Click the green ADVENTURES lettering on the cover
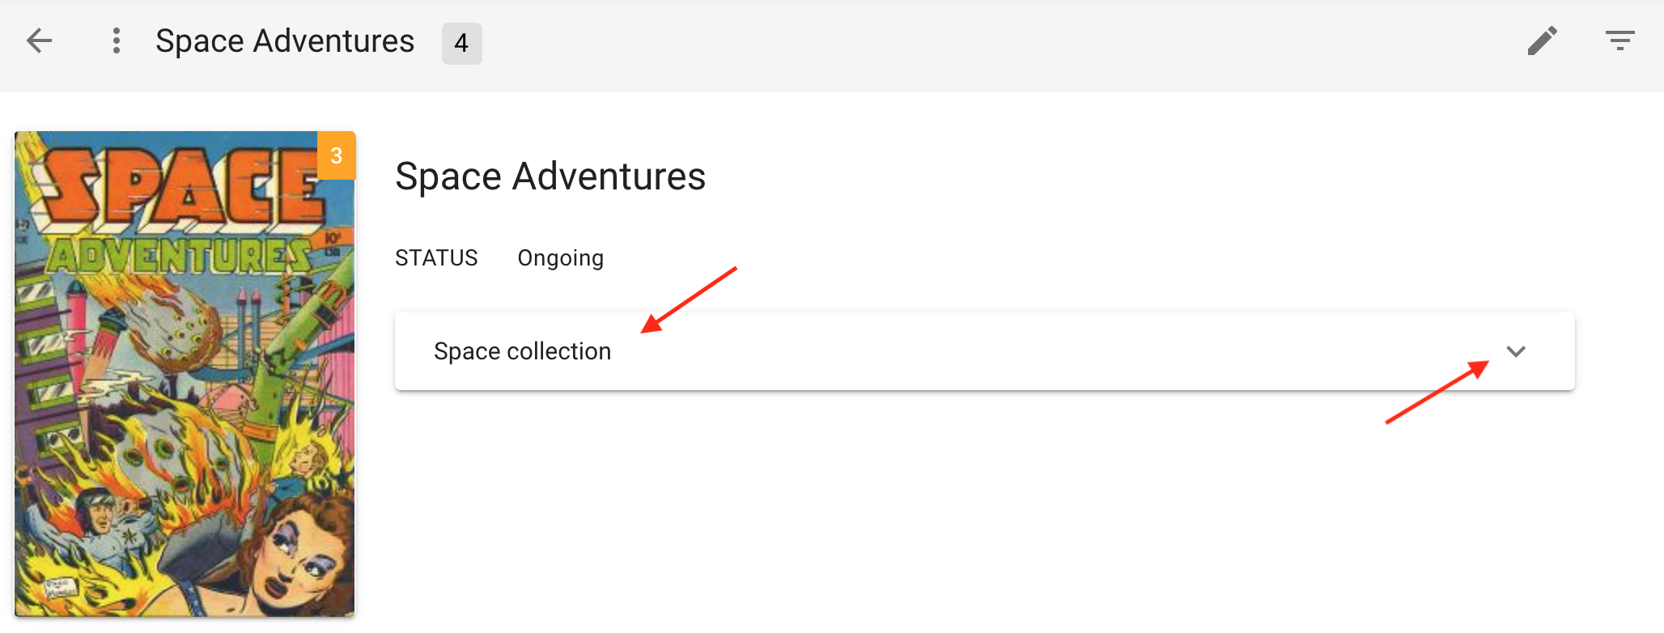Viewport: 1664px width, 633px height. [180, 256]
